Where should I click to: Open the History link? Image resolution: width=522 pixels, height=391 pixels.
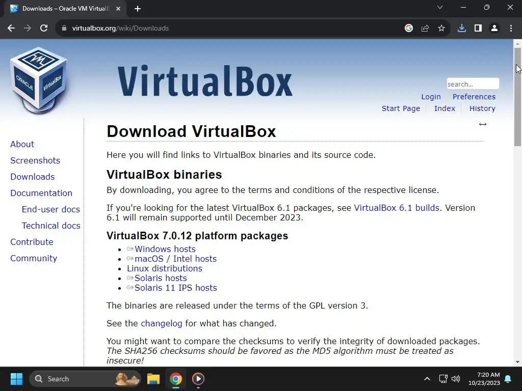click(482, 108)
